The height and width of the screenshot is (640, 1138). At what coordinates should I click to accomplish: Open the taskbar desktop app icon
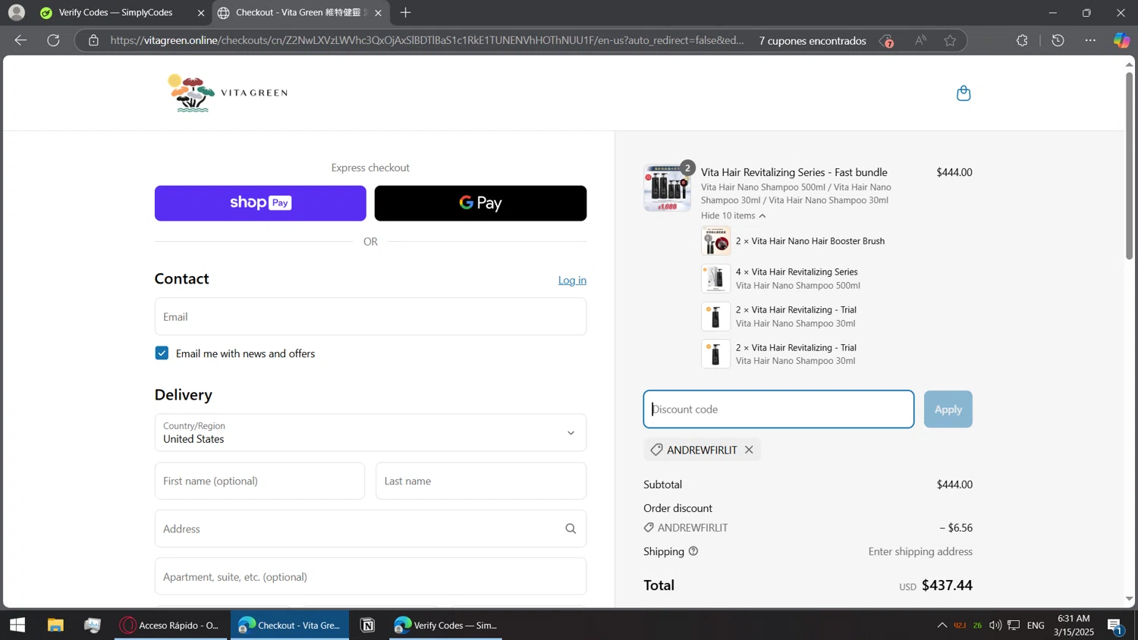coord(93,625)
